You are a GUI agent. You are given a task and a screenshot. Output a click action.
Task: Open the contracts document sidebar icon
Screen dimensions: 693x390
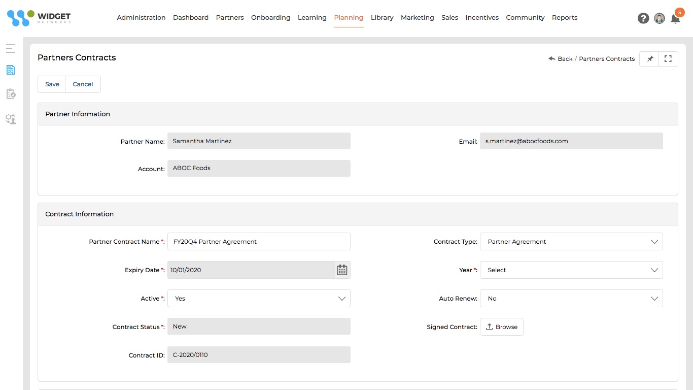[11, 70]
